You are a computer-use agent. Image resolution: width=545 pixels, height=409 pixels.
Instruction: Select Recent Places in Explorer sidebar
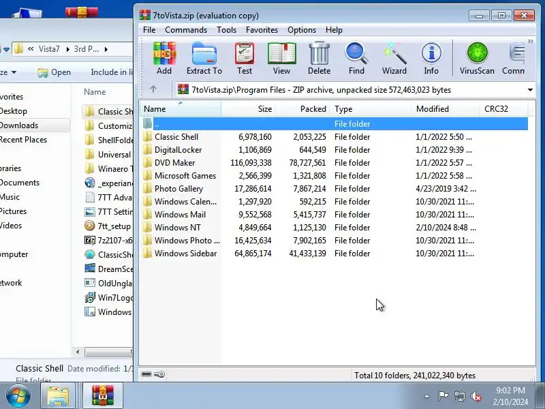[23, 140]
